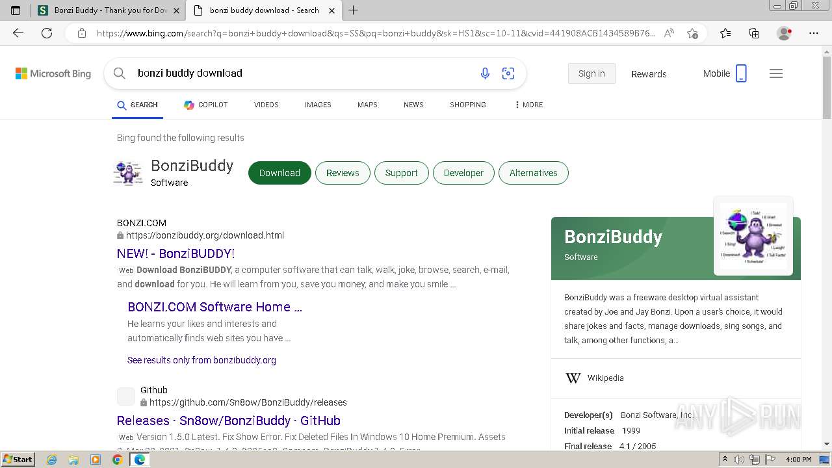Open the Collections icon in the toolbar
Image resolution: width=832 pixels, height=468 pixels.
(754, 33)
